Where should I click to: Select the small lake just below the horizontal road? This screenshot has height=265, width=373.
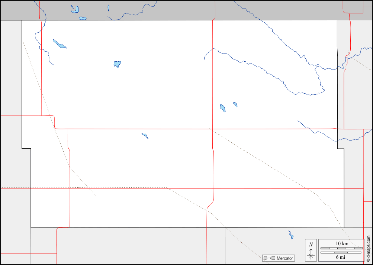click(145, 136)
